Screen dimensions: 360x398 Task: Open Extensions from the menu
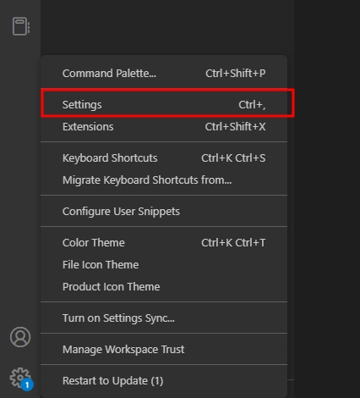coord(164,127)
